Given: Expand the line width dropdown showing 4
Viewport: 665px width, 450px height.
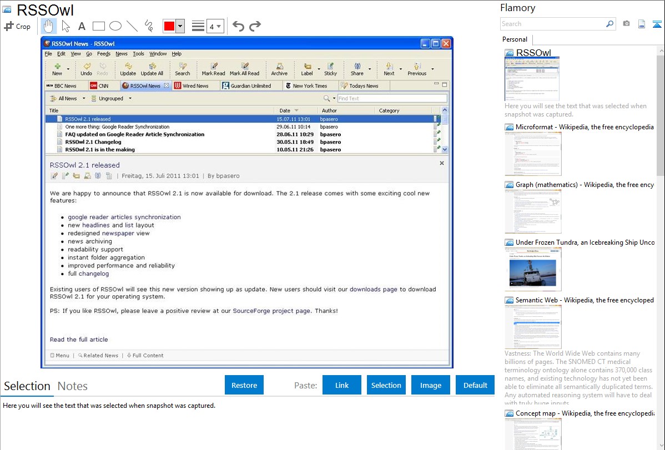Looking at the screenshot, I should click(x=215, y=26).
